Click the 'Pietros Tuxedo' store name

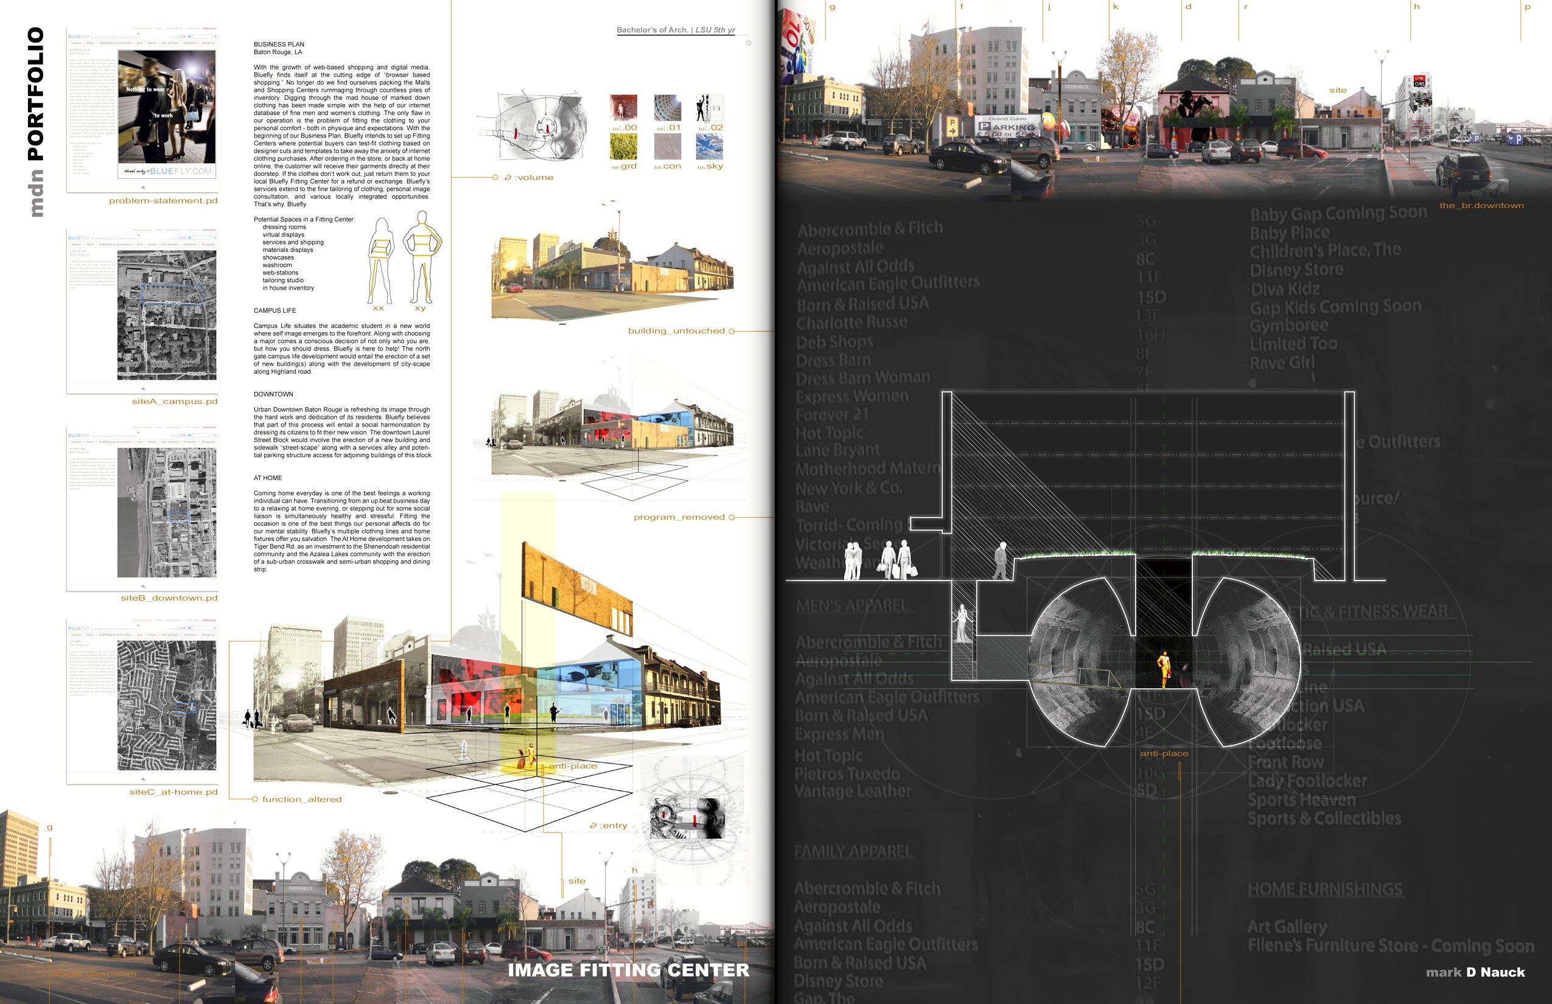pyautogui.click(x=847, y=774)
